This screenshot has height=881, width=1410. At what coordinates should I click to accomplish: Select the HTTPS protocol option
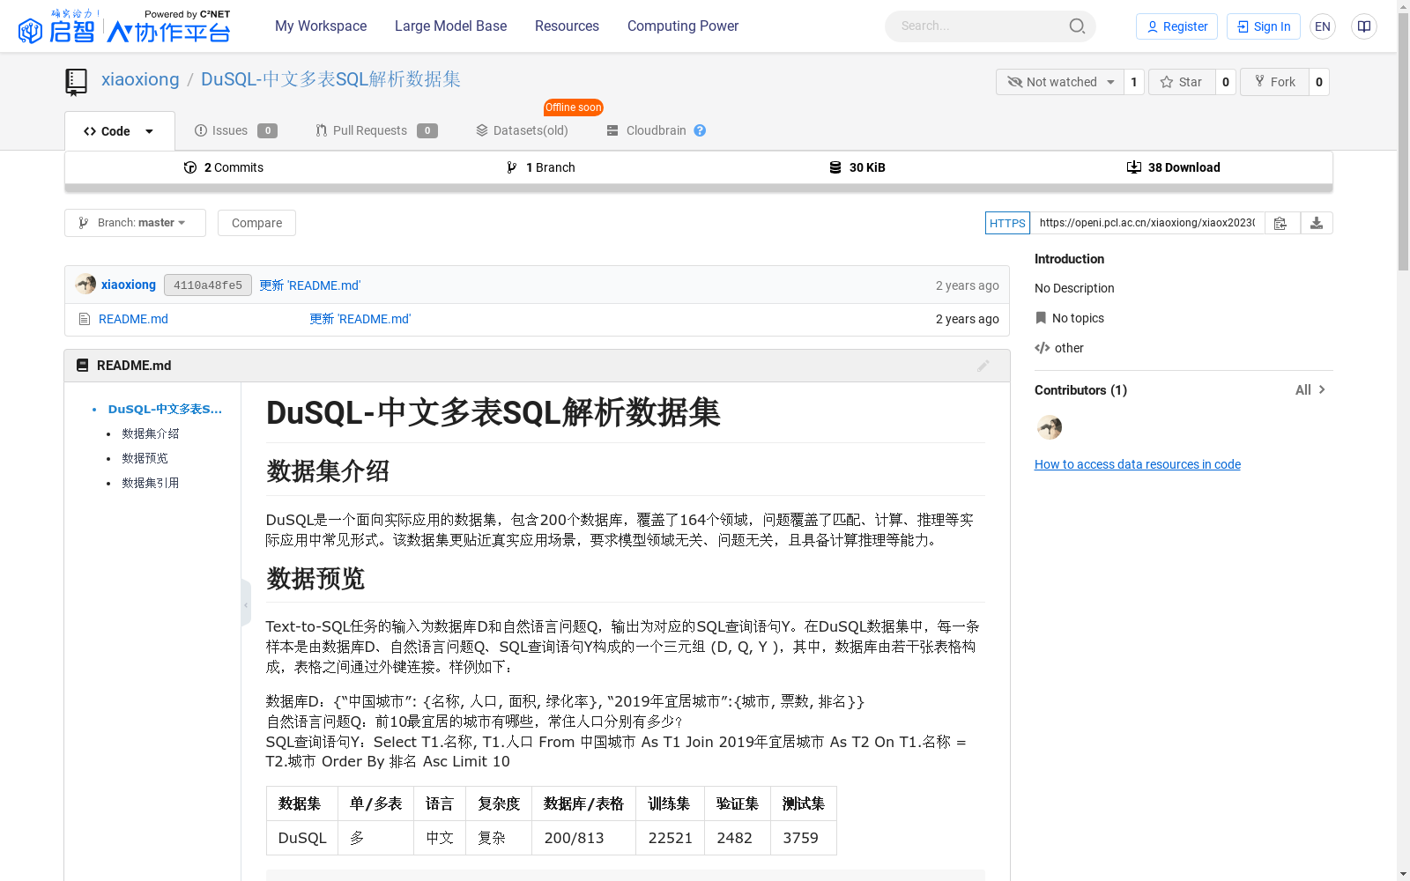[1007, 223]
